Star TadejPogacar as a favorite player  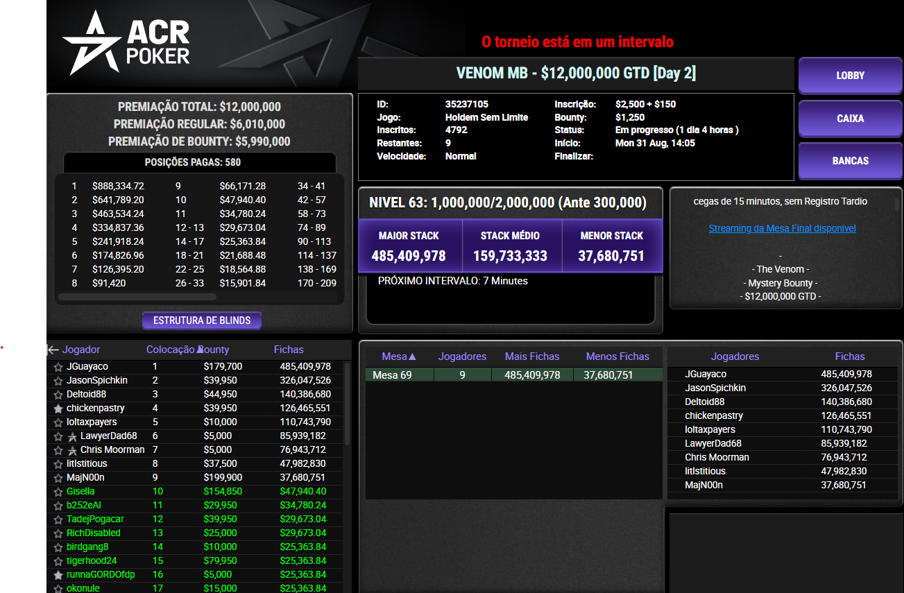click(58, 519)
